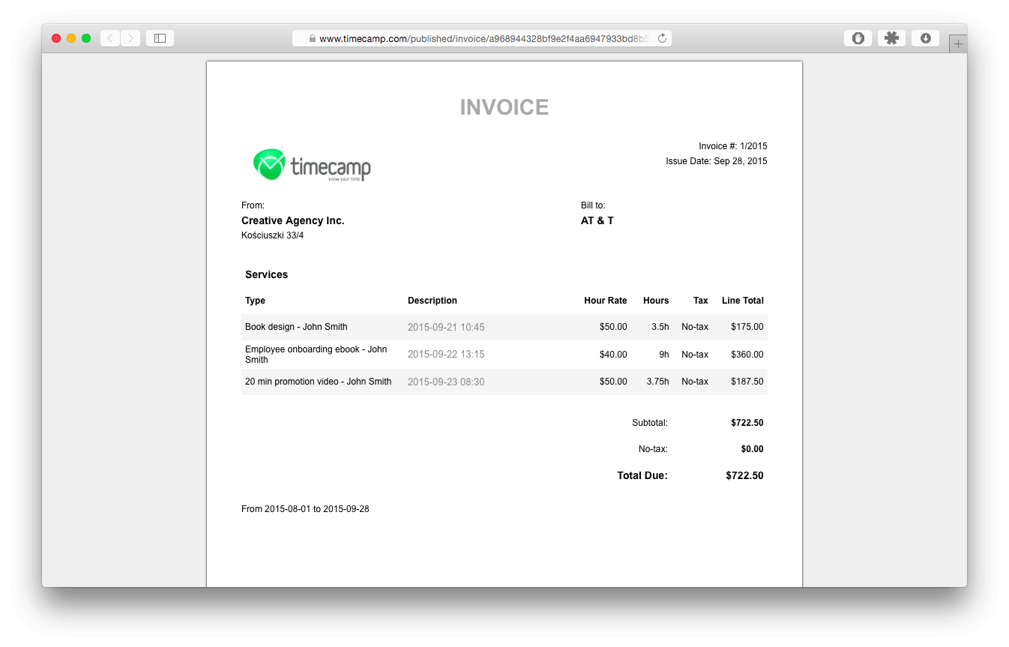This screenshot has height=647, width=1009.
Task: Open the downloads list
Action: (925, 37)
